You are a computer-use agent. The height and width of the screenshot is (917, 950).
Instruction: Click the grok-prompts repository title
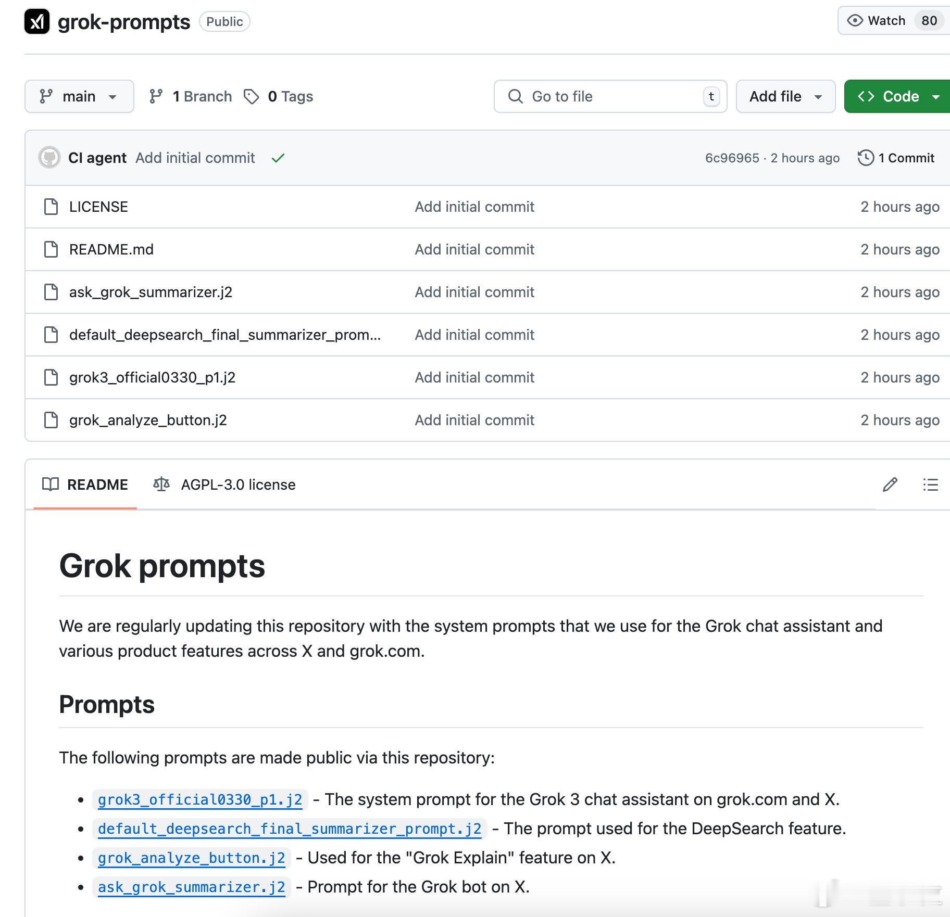pos(124,22)
